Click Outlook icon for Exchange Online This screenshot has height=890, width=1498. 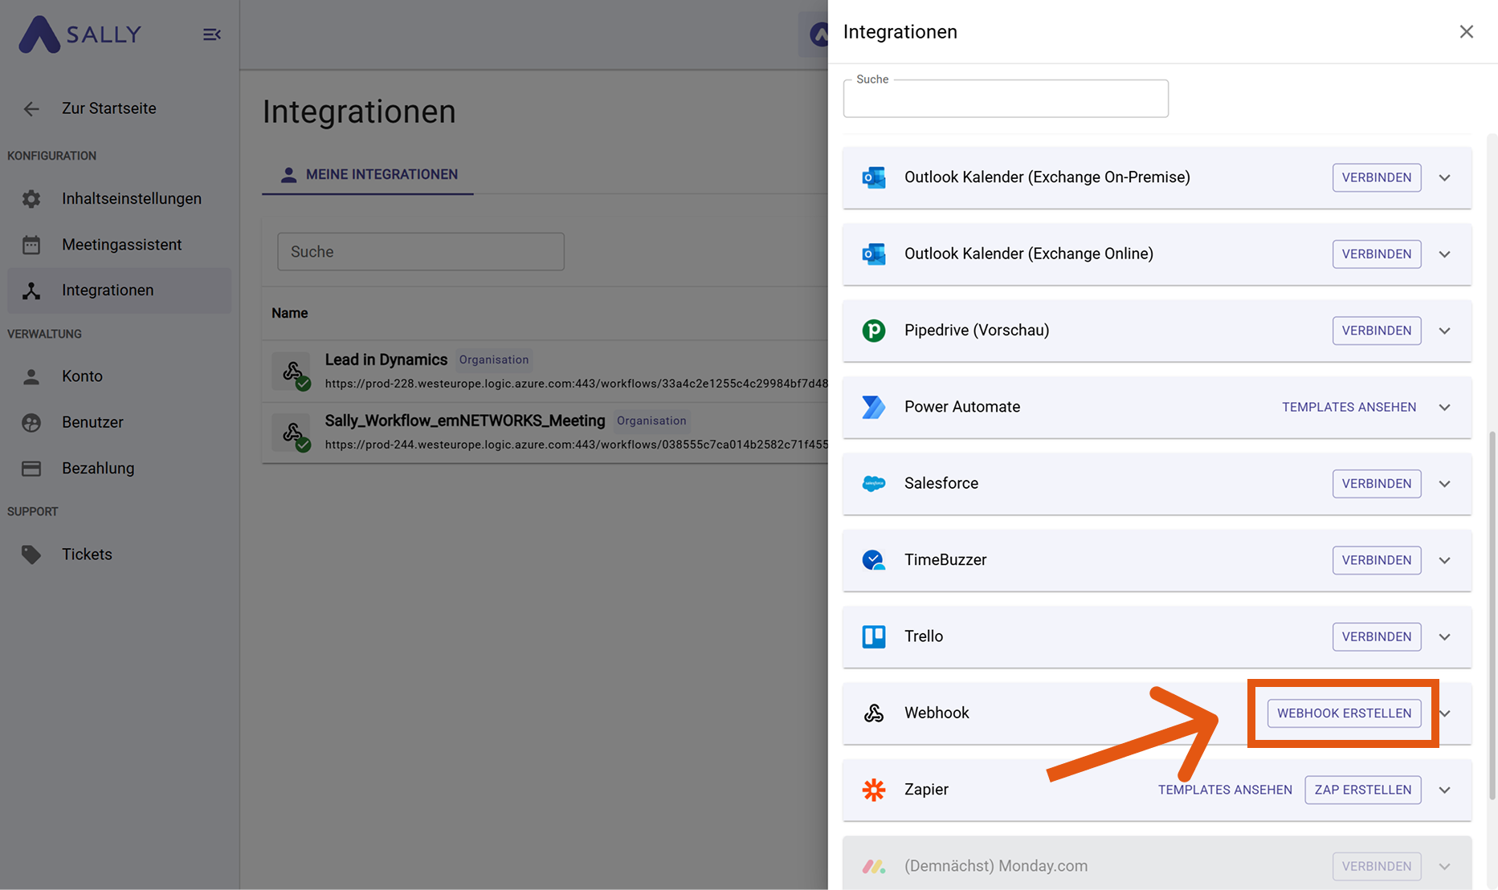(x=874, y=254)
